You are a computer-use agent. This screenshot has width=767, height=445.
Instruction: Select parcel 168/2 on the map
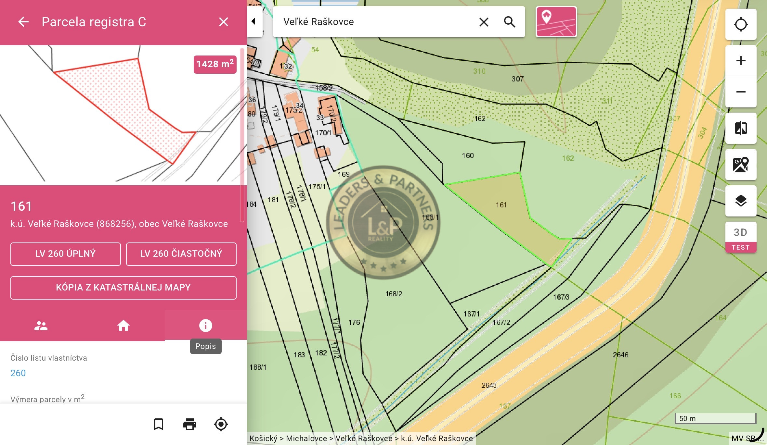click(x=394, y=294)
